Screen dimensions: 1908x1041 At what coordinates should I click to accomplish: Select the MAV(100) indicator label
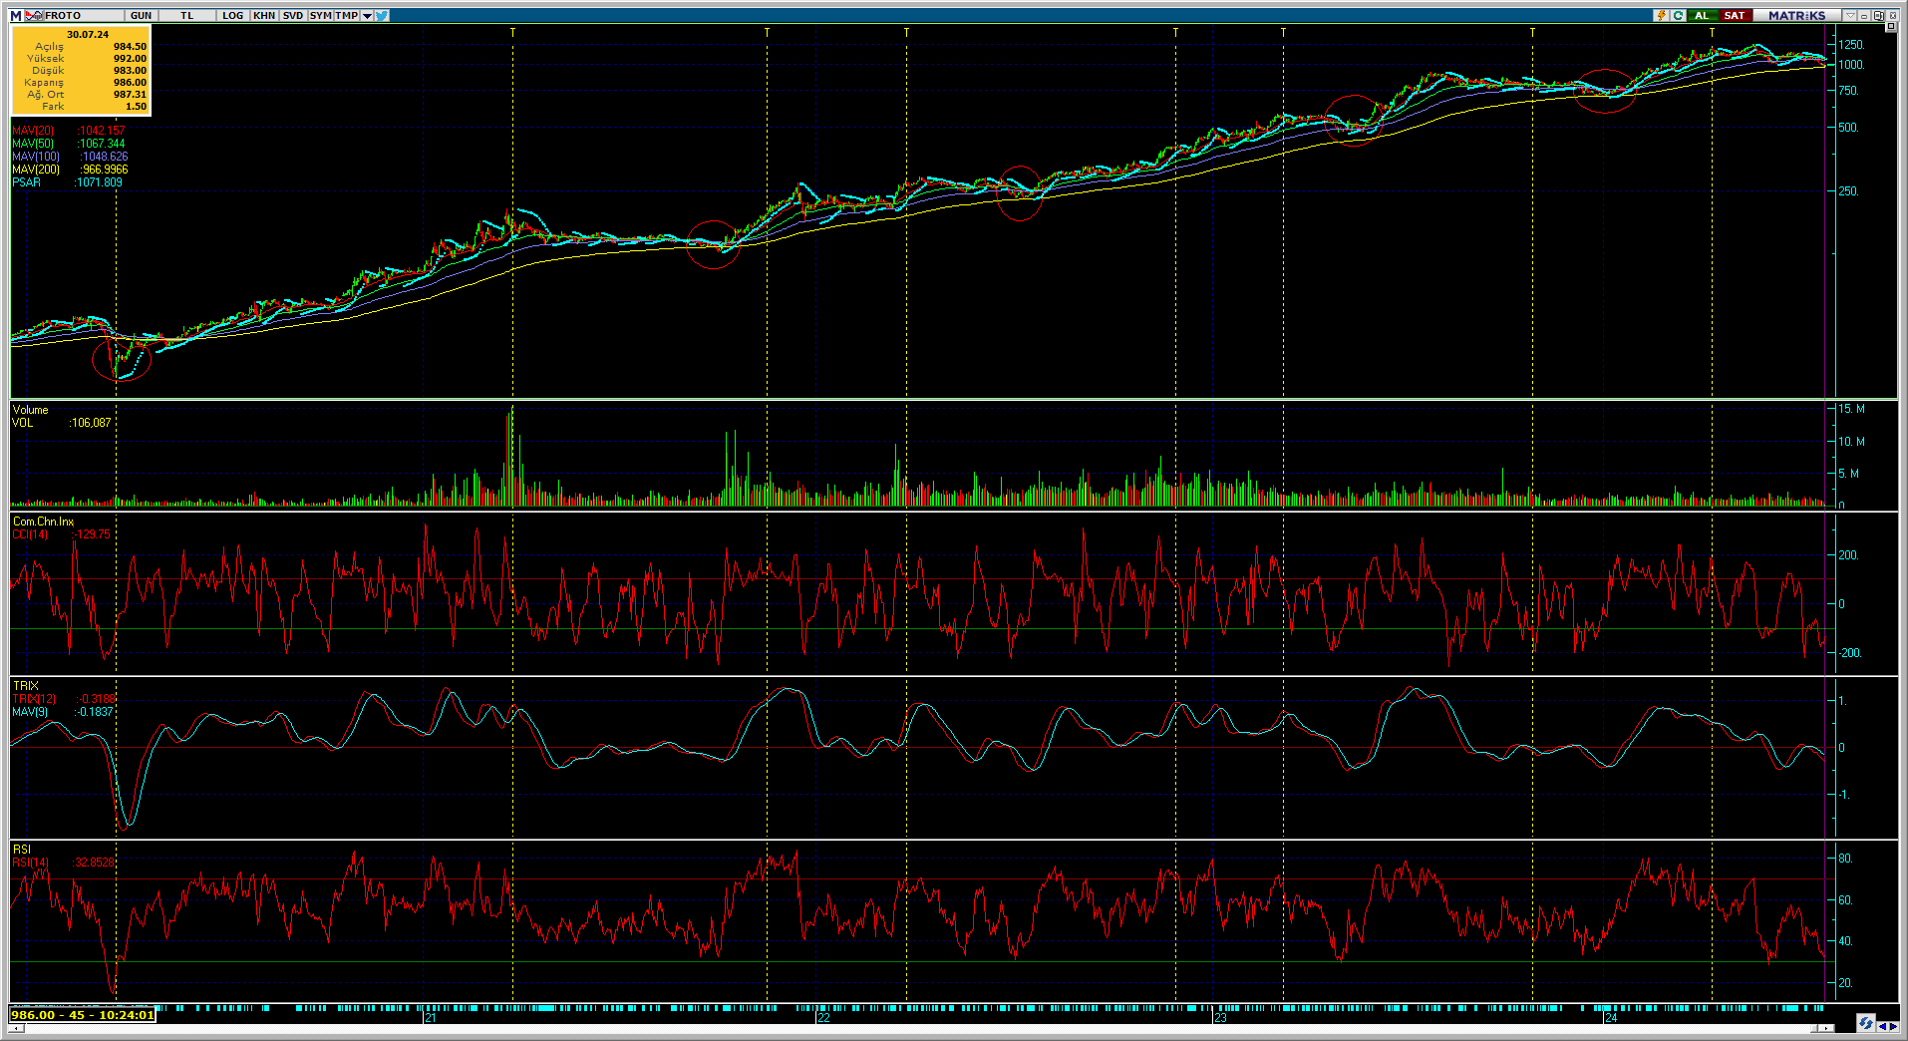point(36,157)
